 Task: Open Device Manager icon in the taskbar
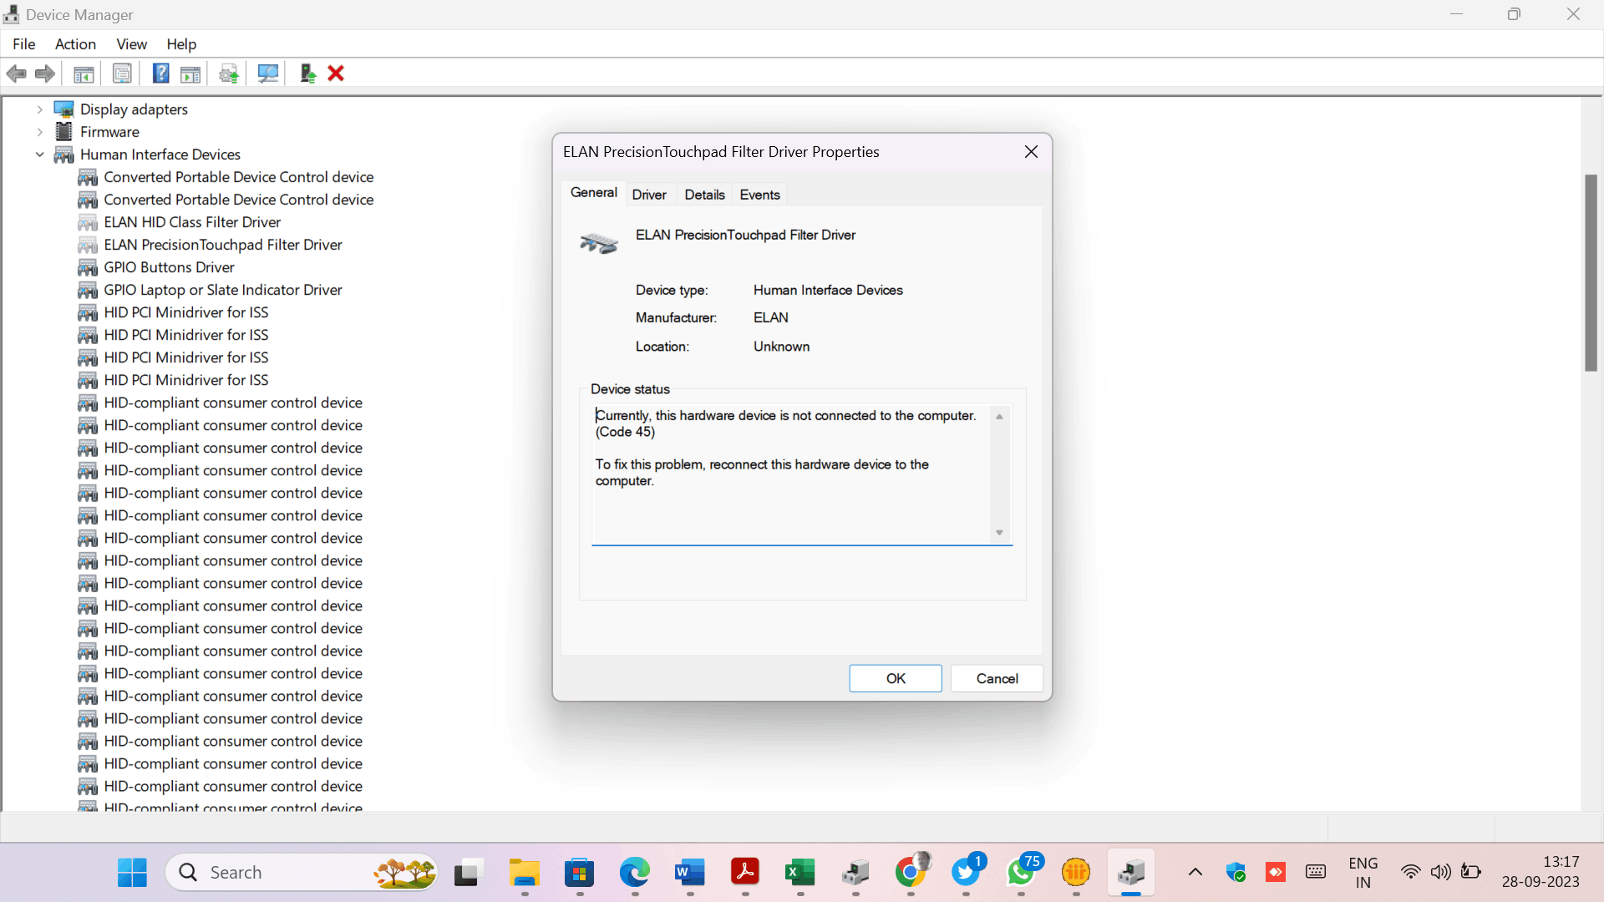[x=1131, y=872]
